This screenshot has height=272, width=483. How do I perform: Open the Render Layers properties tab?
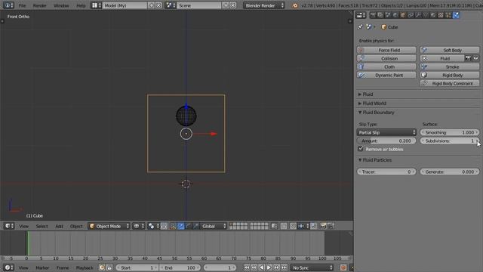pos(380,15)
